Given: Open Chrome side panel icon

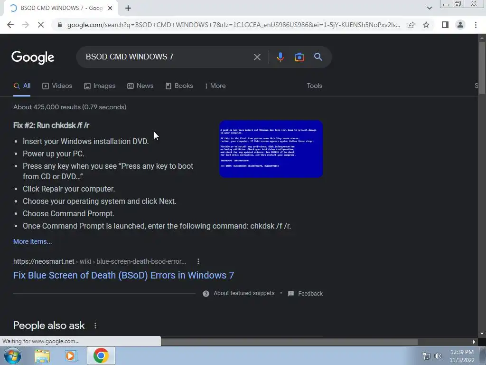Looking at the screenshot, I should [x=445, y=25].
